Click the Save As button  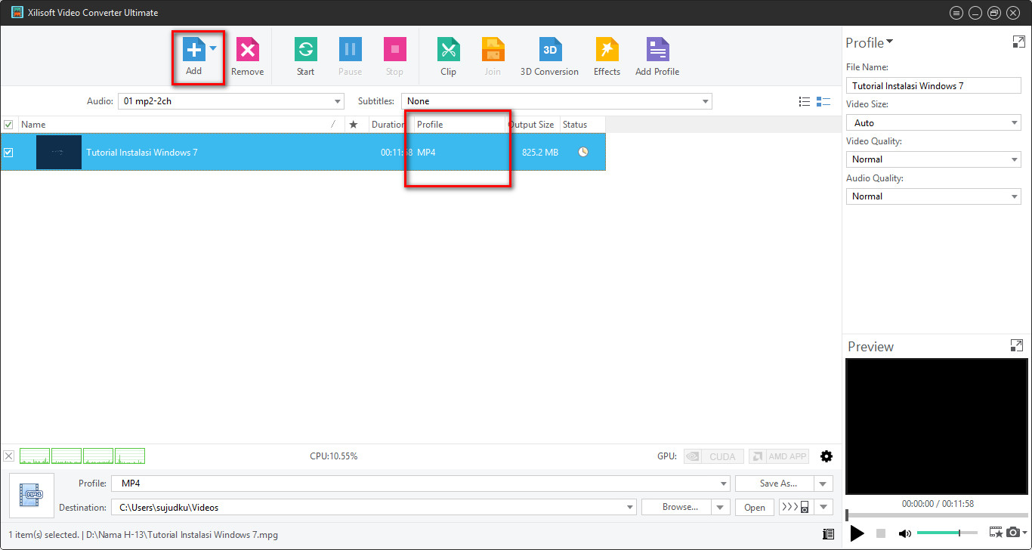tap(774, 484)
